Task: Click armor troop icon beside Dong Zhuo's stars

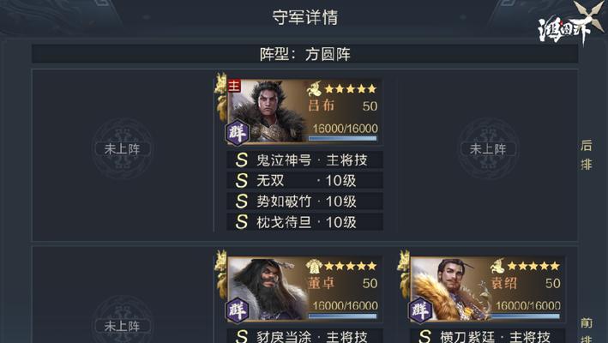Action: click(x=314, y=266)
